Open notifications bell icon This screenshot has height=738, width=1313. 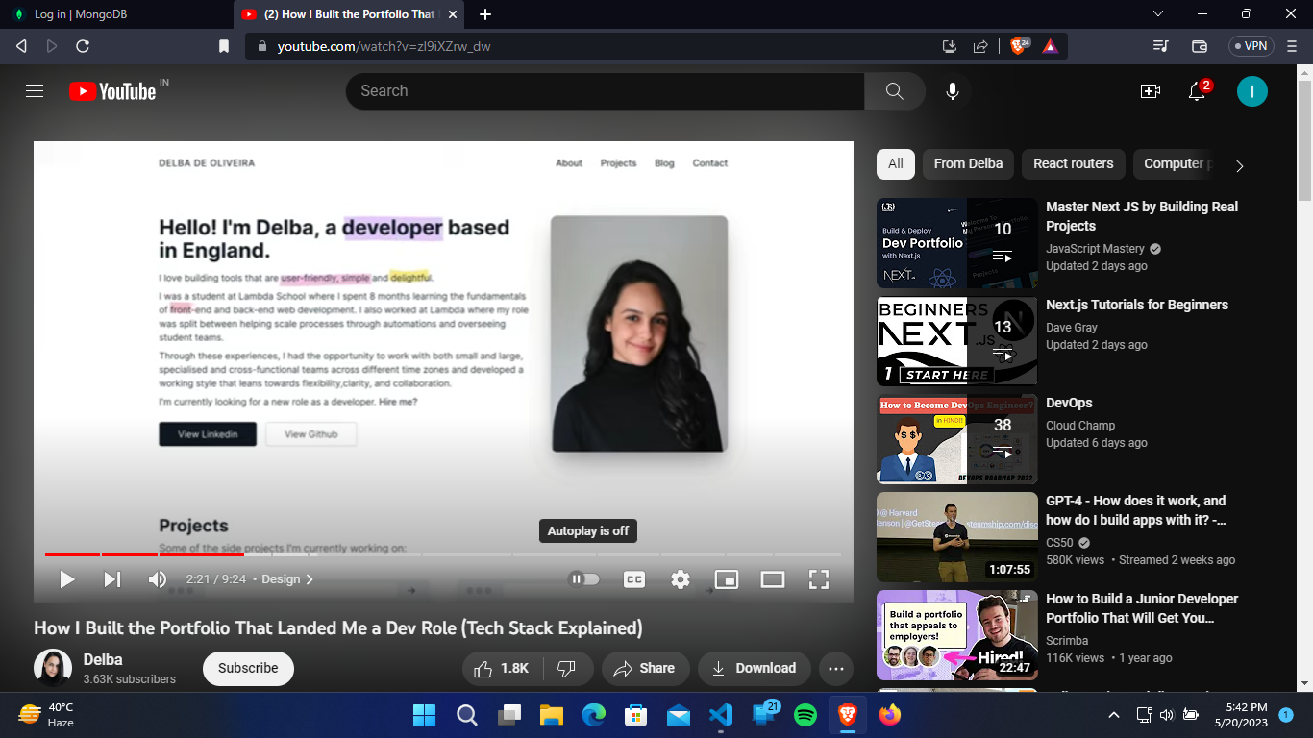click(1197, 91)
